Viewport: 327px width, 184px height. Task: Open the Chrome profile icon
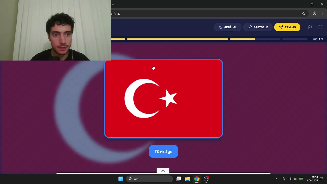click(314, 14)
